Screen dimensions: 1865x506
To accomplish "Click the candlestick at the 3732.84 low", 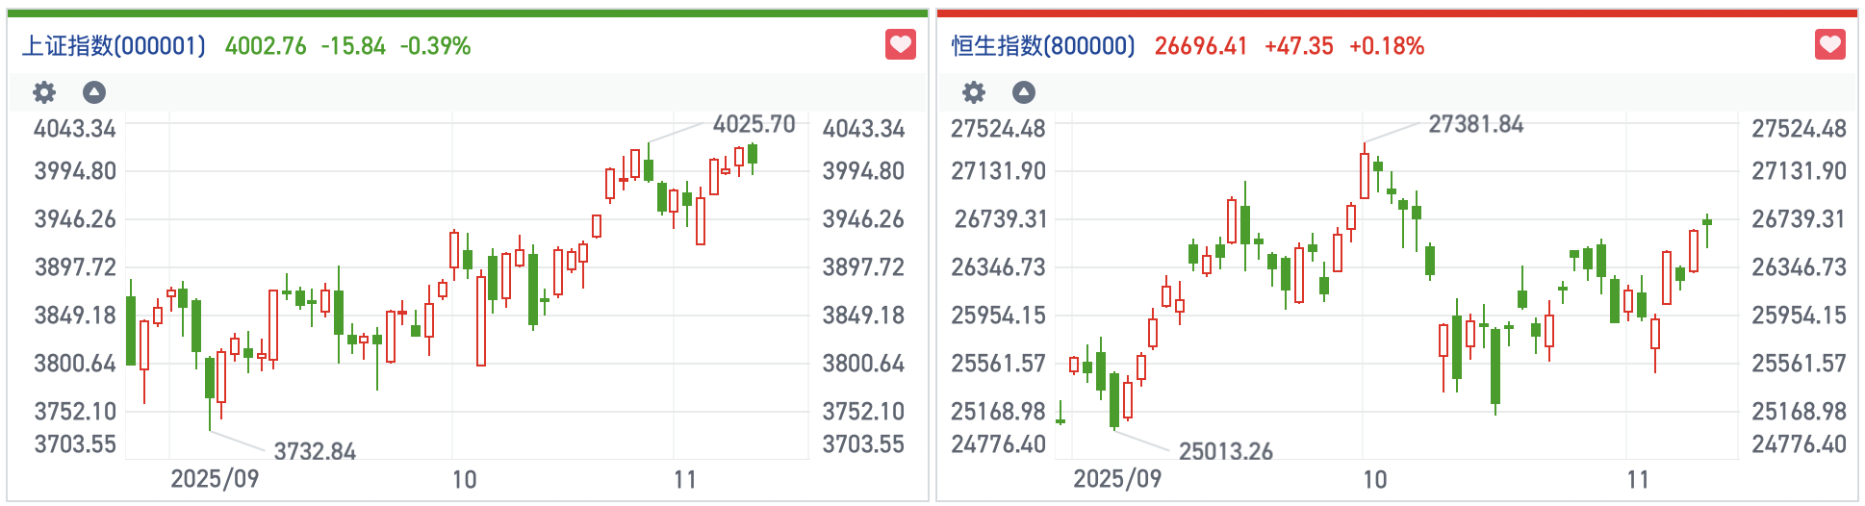I will point(210,378).
